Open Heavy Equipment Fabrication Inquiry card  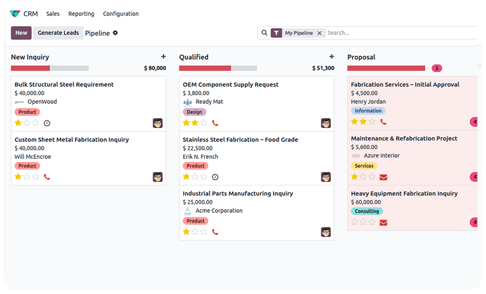(412, 208)
